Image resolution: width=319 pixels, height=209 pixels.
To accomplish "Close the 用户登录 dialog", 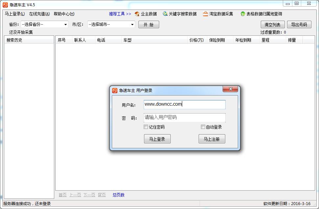I will pos(230,89).
